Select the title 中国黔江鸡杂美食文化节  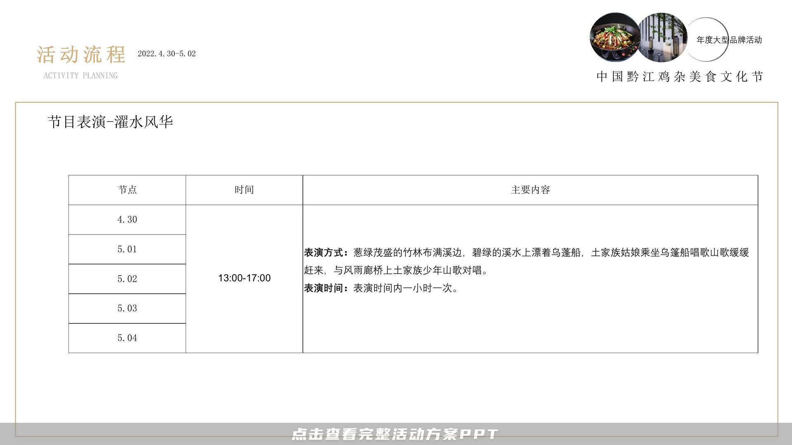pyautogui.click(x=680, y=76)
